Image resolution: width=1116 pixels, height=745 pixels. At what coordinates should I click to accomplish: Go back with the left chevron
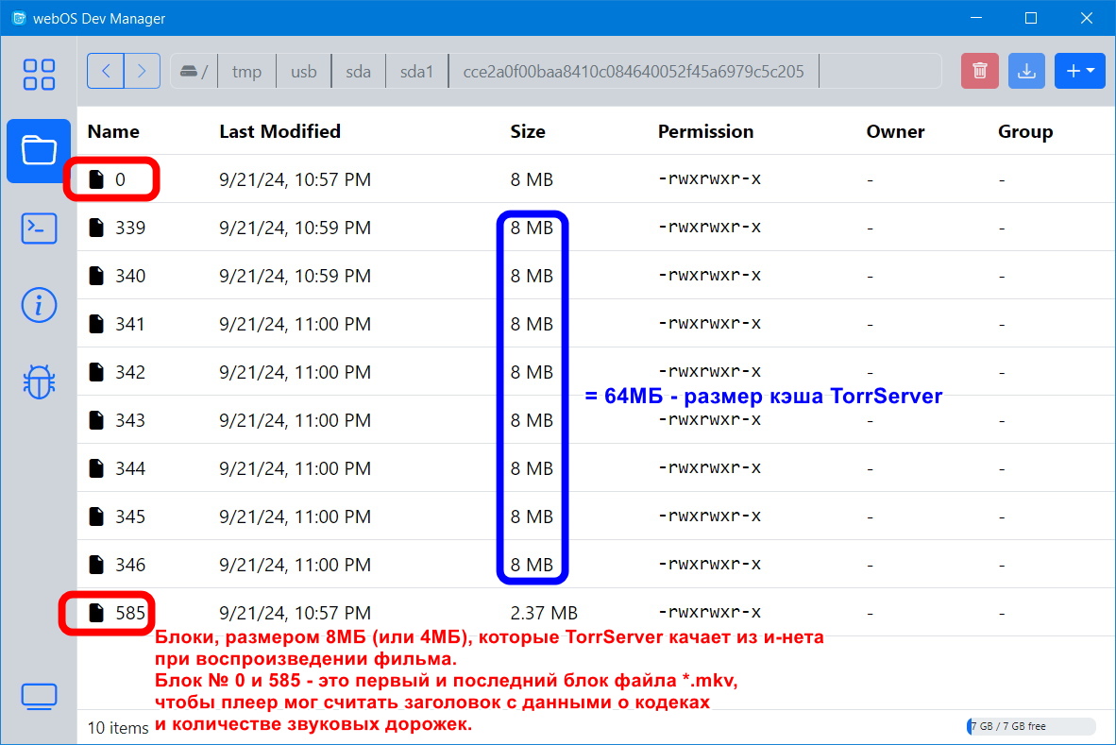pyautogui.click(x=106, y=71)
